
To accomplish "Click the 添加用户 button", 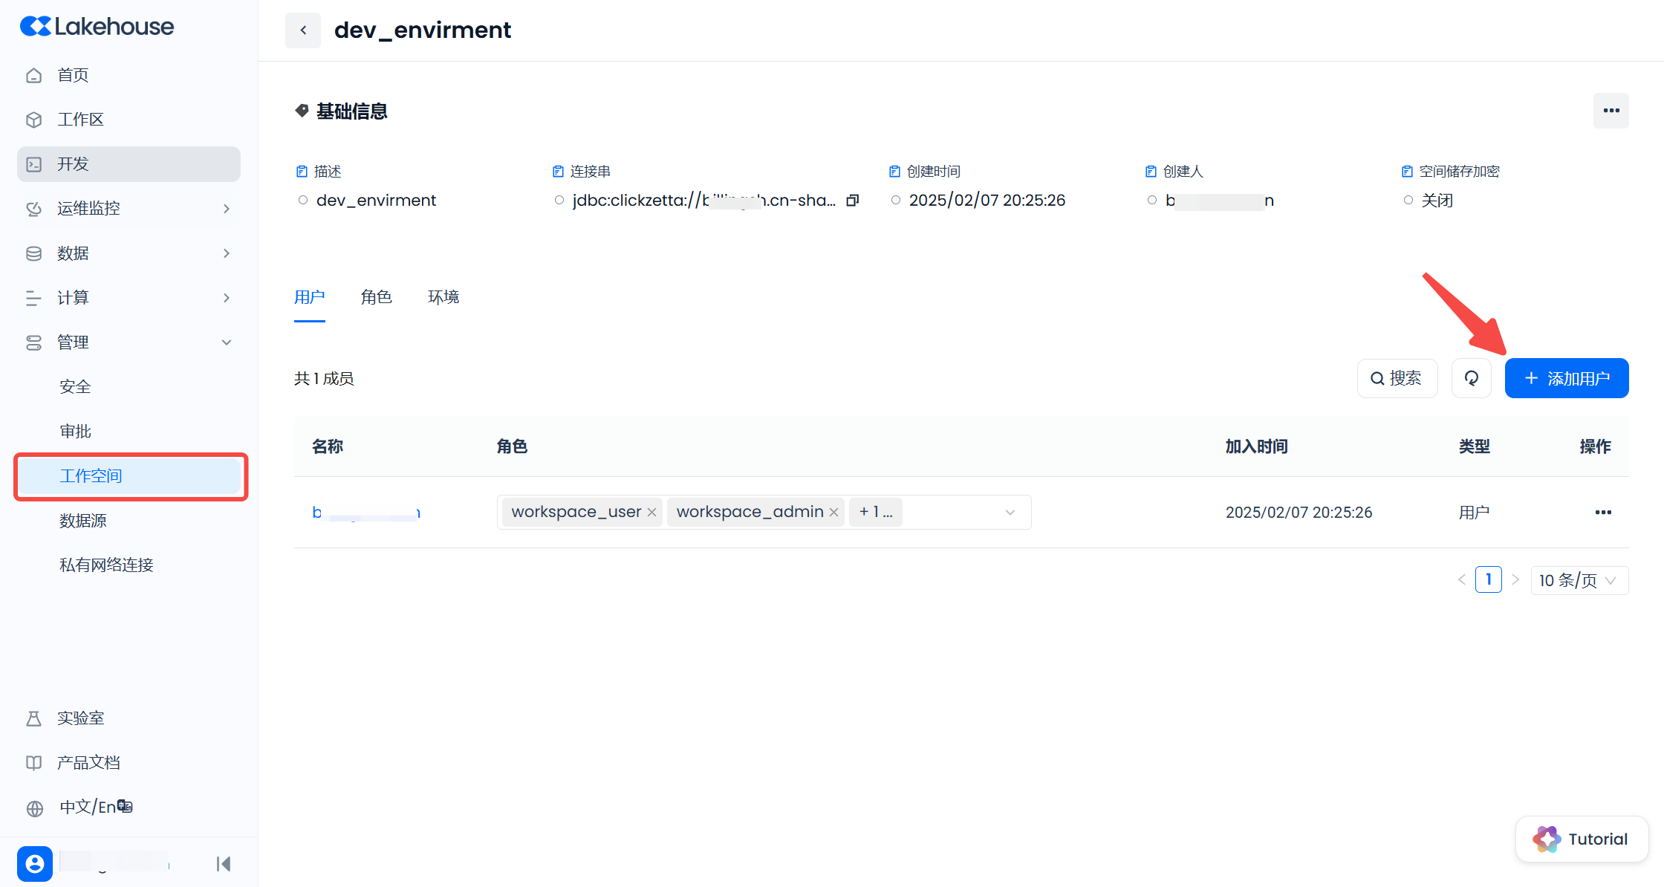I will [x=1566, y=379].
